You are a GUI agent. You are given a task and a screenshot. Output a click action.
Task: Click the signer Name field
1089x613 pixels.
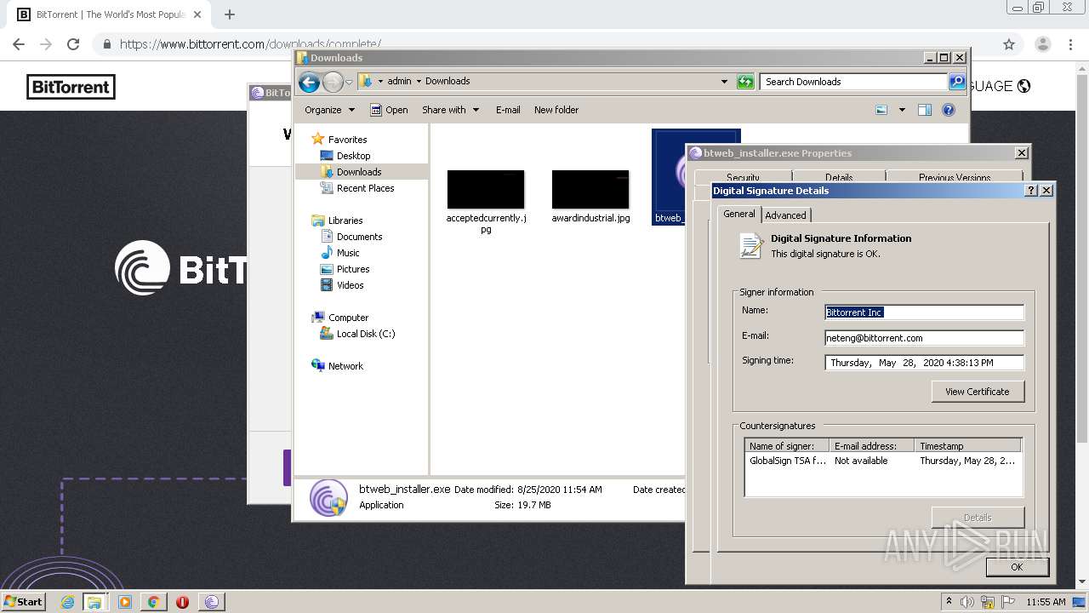pyautogui.click(x=924, y=312)
